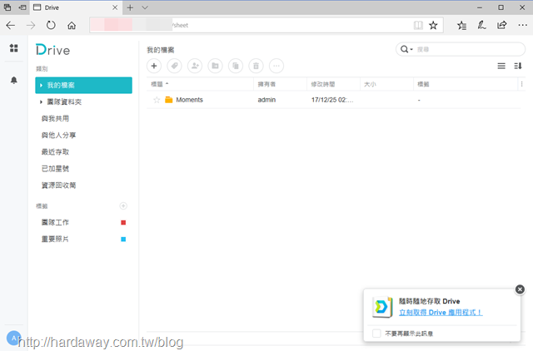Viewport: 533px width, 351px height.
Task: Click the browser share icon
Action: point(501,25)
